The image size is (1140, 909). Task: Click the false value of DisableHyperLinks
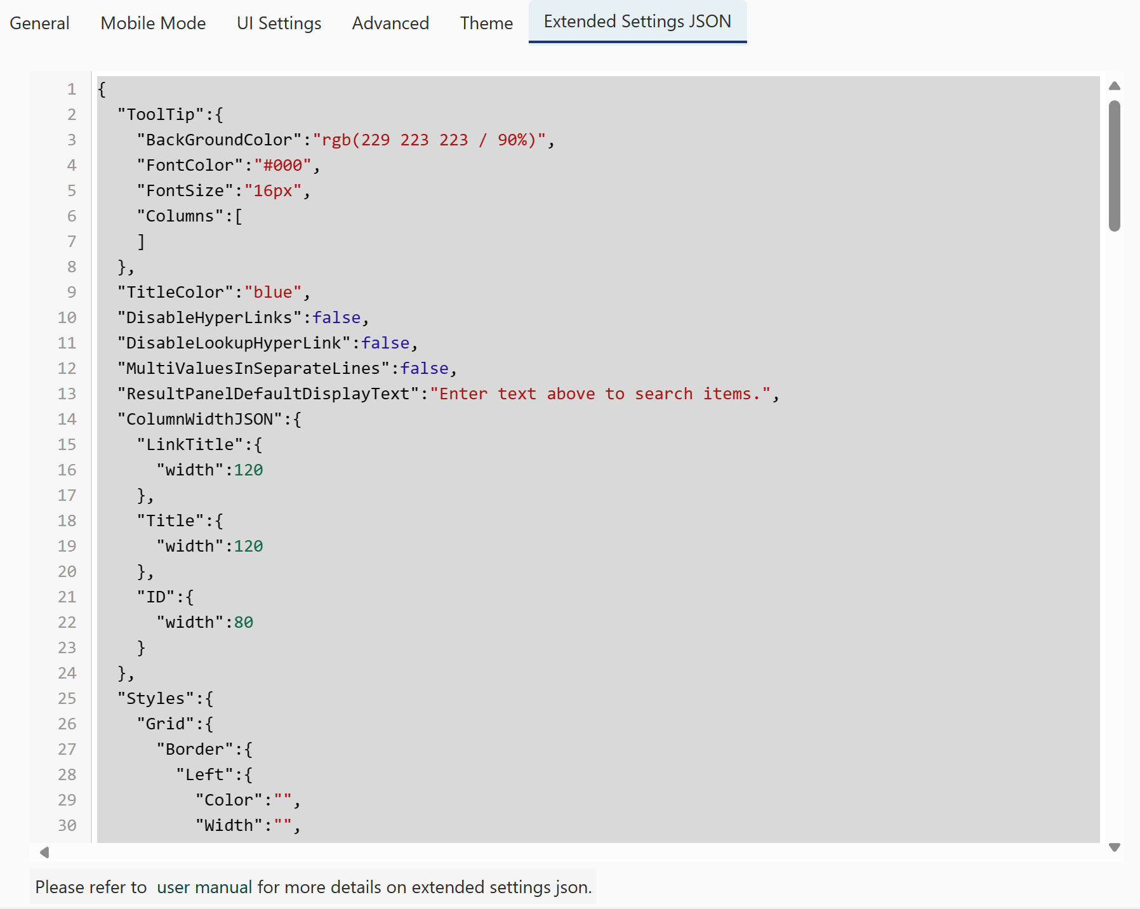[x=336, y=317]
